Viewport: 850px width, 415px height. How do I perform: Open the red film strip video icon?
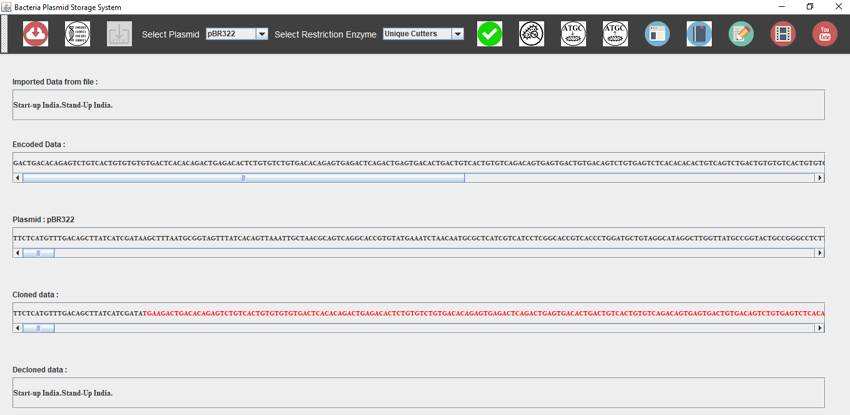coord(783,34)
